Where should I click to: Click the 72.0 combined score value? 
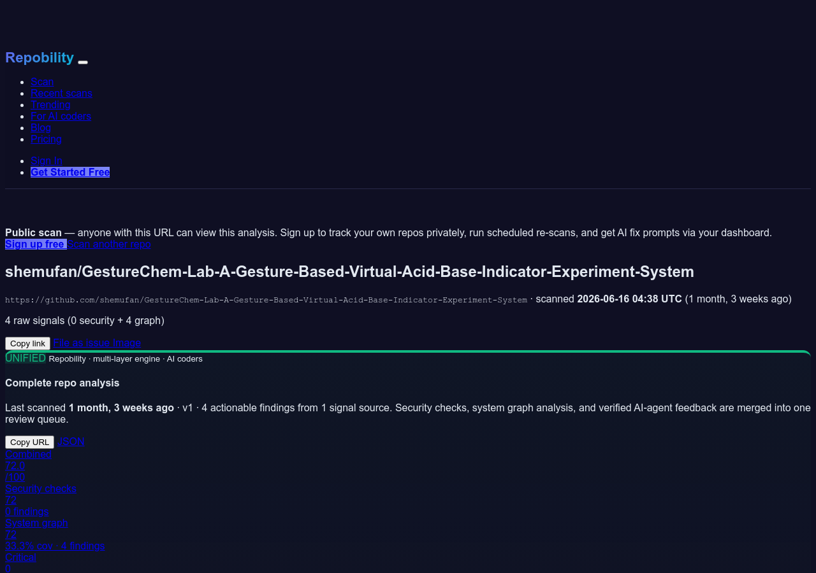pyautogui.click(x=15, y=465)
